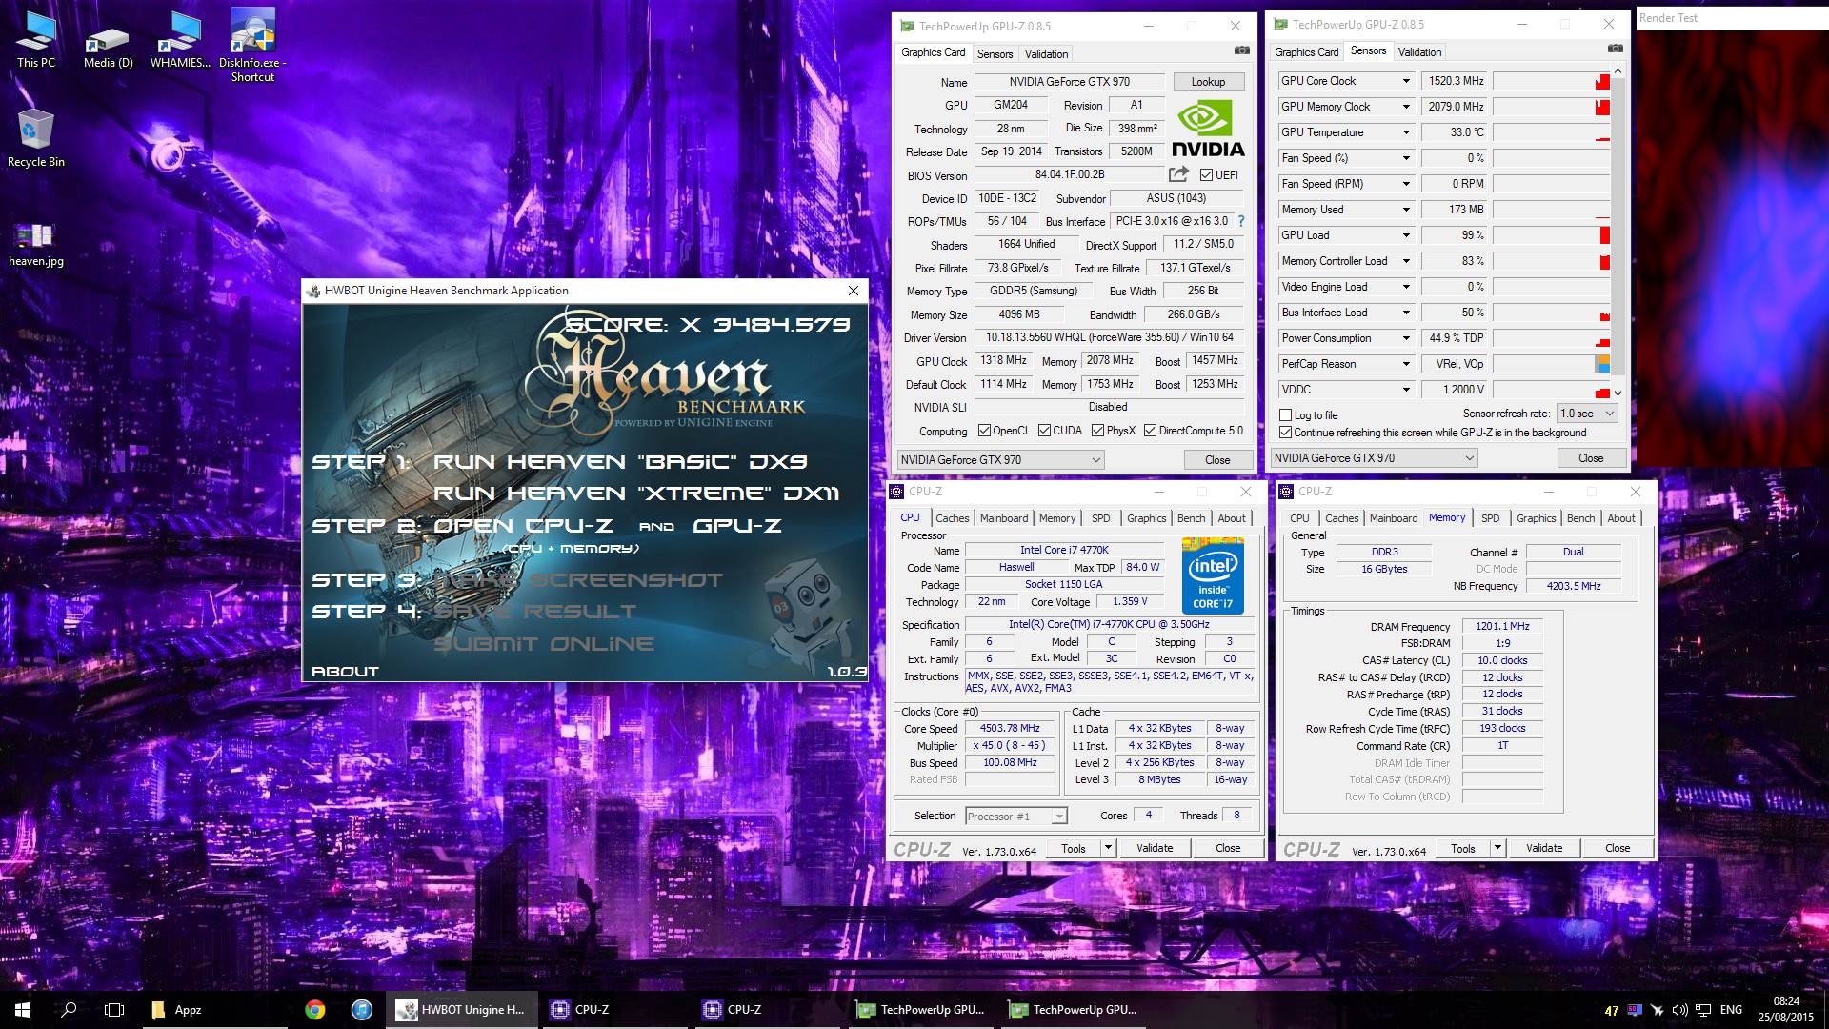Open SPD tab in right CPU-Z
Viewport: 1829px width, 1029px height.
point(1490,518)
